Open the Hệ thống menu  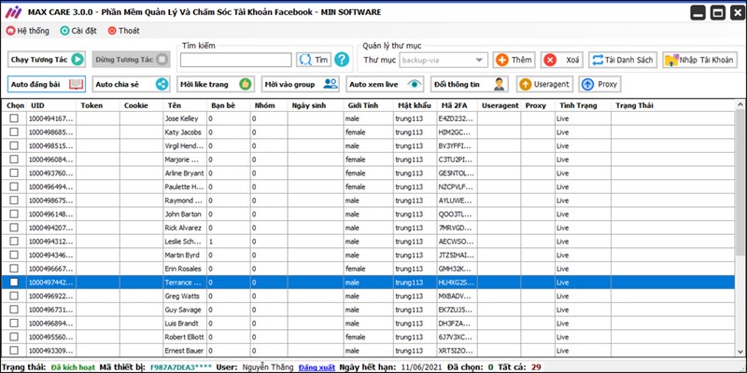28,31
